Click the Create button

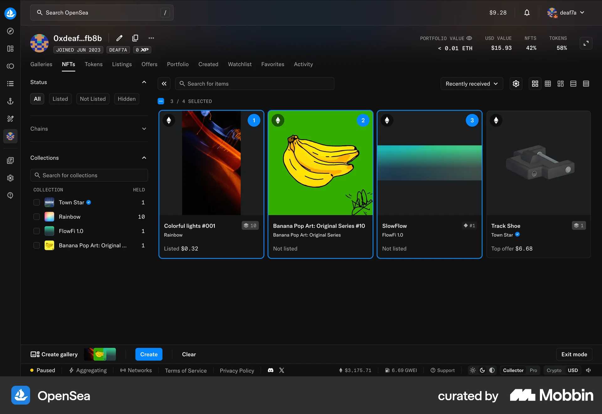(x=149, y=354)
